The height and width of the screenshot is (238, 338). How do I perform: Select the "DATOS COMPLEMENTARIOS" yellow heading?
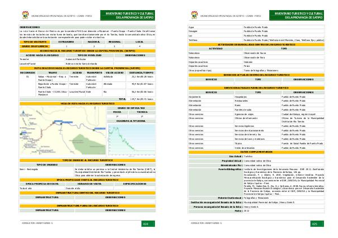point(256,152)
